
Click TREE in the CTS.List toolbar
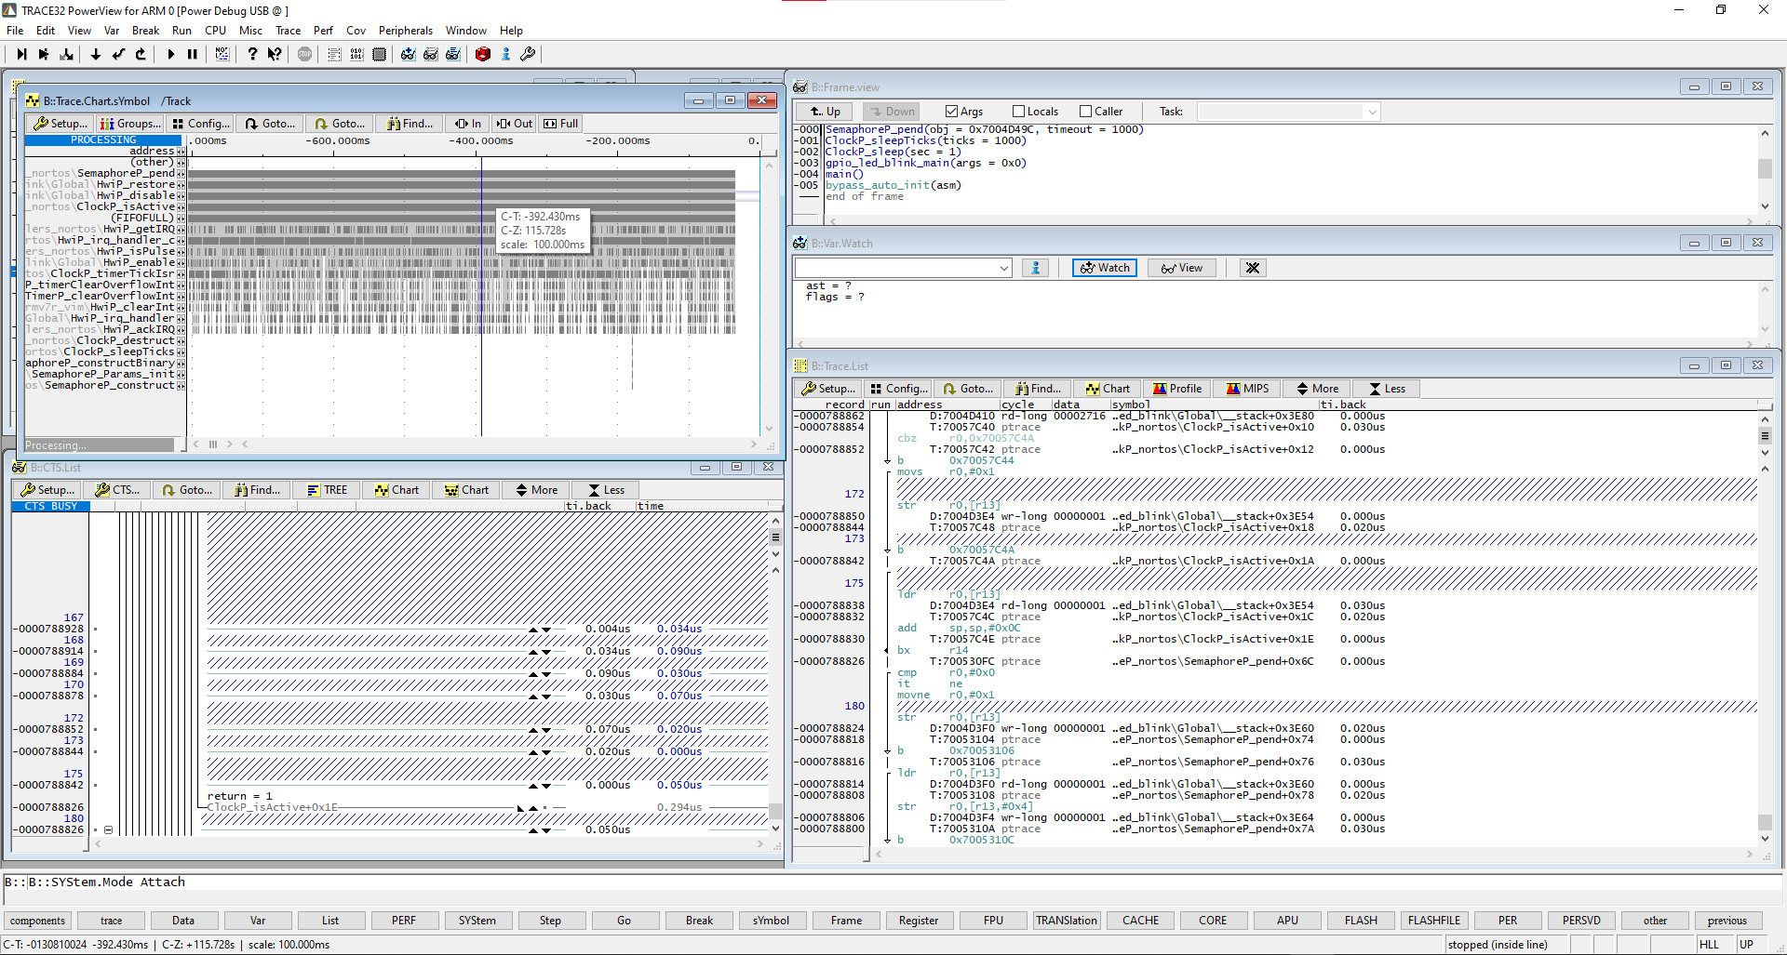pyautogui.click(x=328, y=490)
